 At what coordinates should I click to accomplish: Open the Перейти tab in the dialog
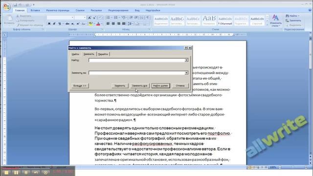103,54
